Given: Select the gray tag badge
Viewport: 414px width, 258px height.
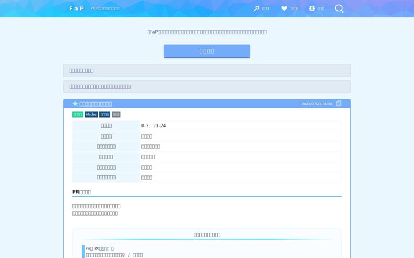Looking at the screenshot, I should [x=116, y=115].
